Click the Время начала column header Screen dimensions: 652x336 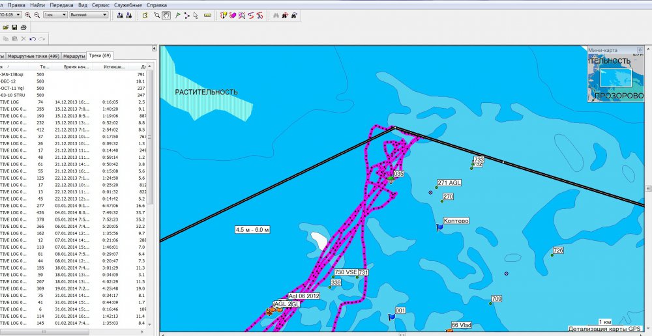(x=76, y=66)
